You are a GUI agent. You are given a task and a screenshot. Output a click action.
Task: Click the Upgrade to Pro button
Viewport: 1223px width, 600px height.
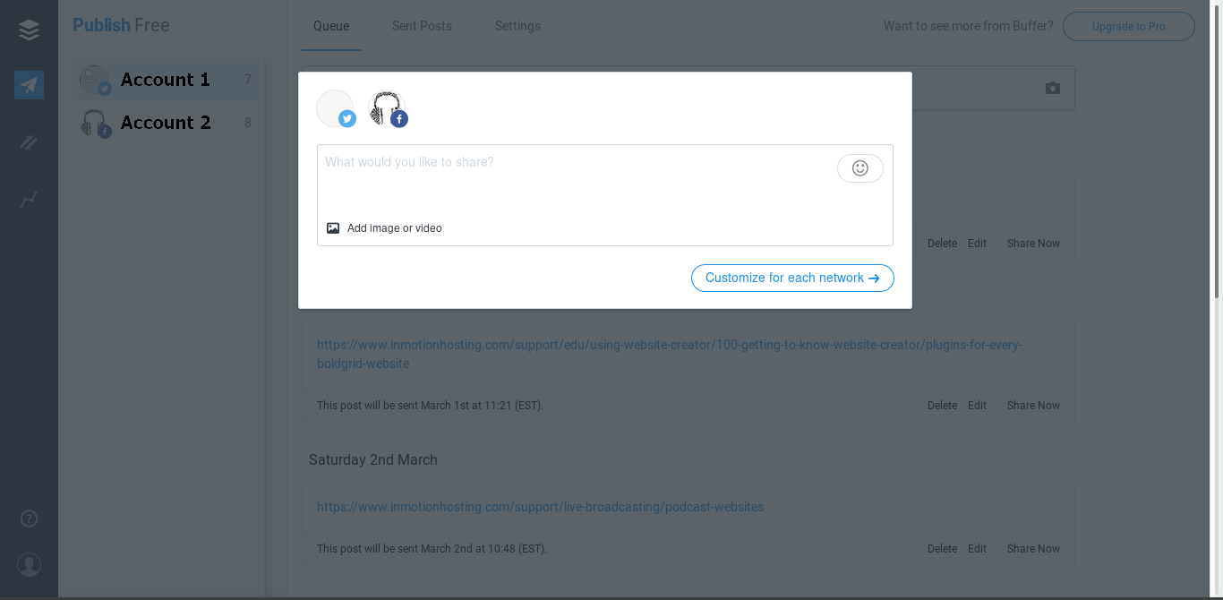coord(1128,27)
